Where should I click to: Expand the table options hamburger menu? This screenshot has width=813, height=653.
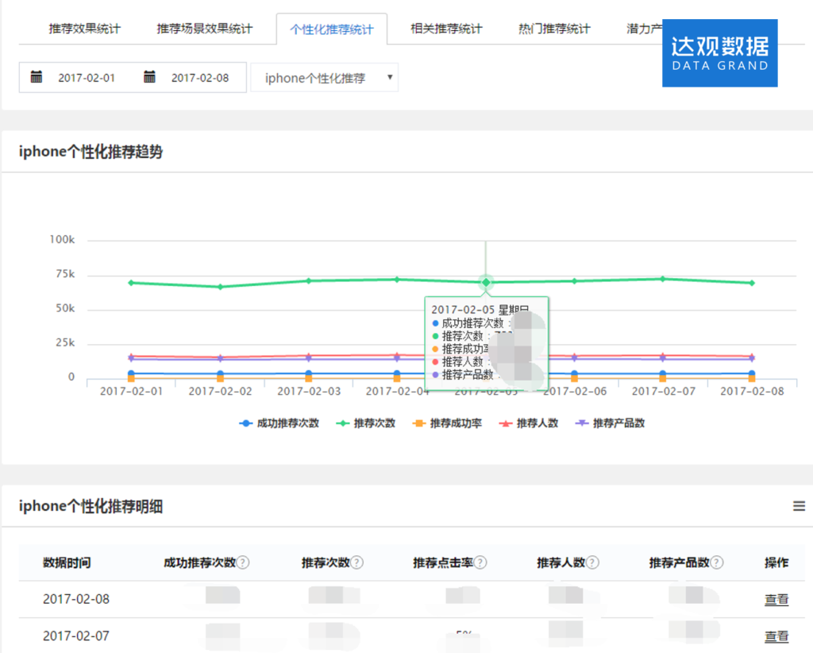(799, 506)
